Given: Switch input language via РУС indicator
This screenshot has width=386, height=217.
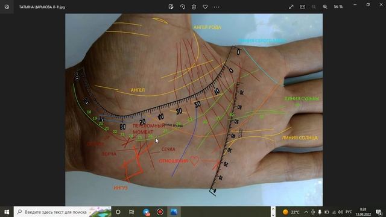Looking at the screenshot, I should (x=349, y=212).
